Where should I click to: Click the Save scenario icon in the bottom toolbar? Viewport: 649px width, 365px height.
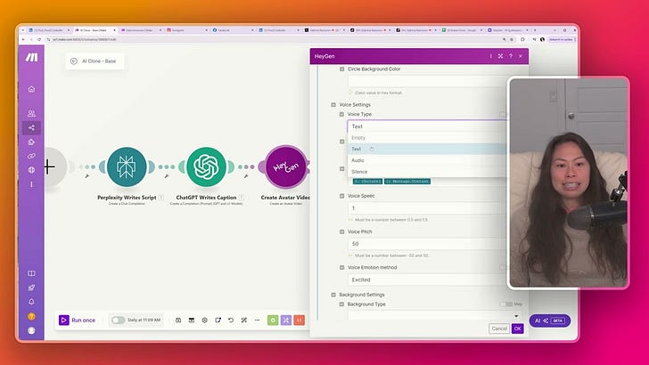178,320
